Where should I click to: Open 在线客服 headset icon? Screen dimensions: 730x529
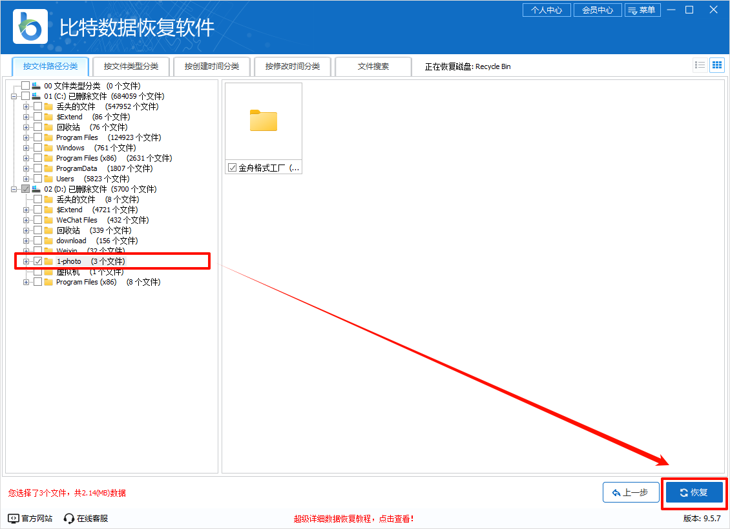(x=69, y=518)
